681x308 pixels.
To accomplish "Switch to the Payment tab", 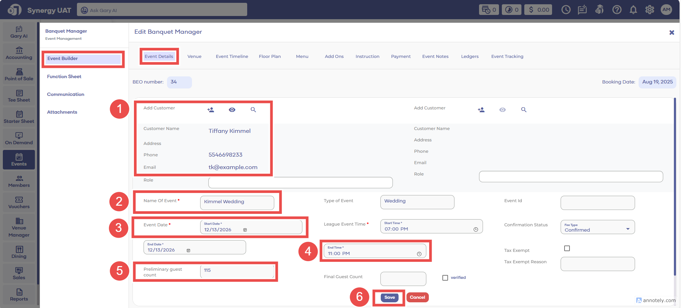I will (401, 56).
